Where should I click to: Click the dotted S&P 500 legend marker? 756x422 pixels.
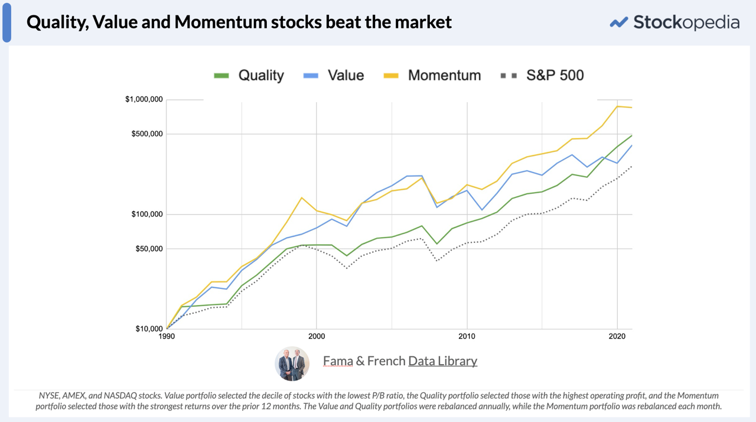508,76
